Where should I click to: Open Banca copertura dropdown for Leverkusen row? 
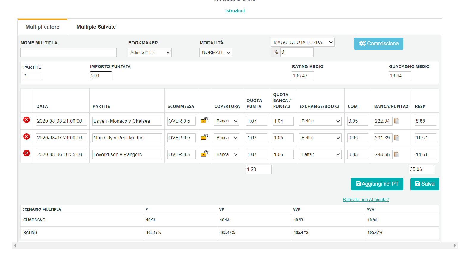(x=226, y=154)
